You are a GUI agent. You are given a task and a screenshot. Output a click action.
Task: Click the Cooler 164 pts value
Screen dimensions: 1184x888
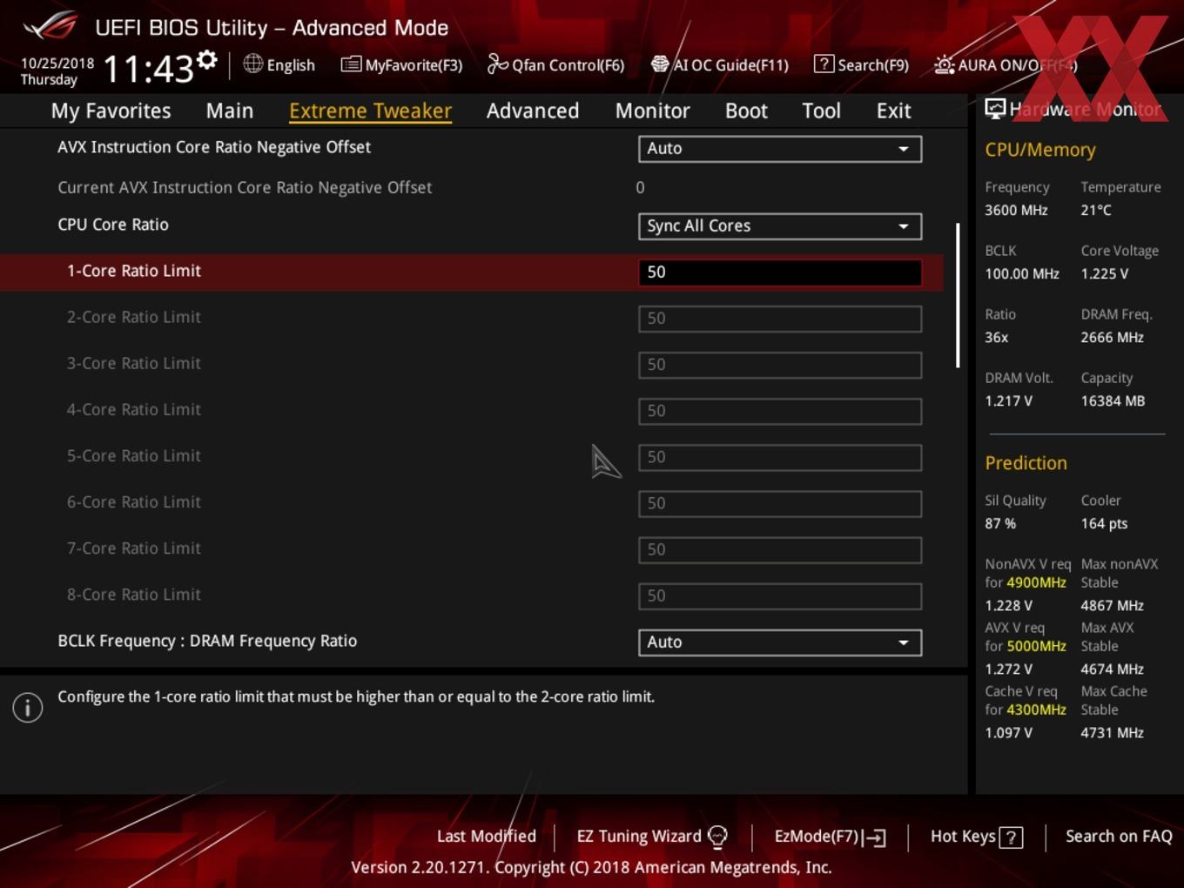[x=1104, y=523]
